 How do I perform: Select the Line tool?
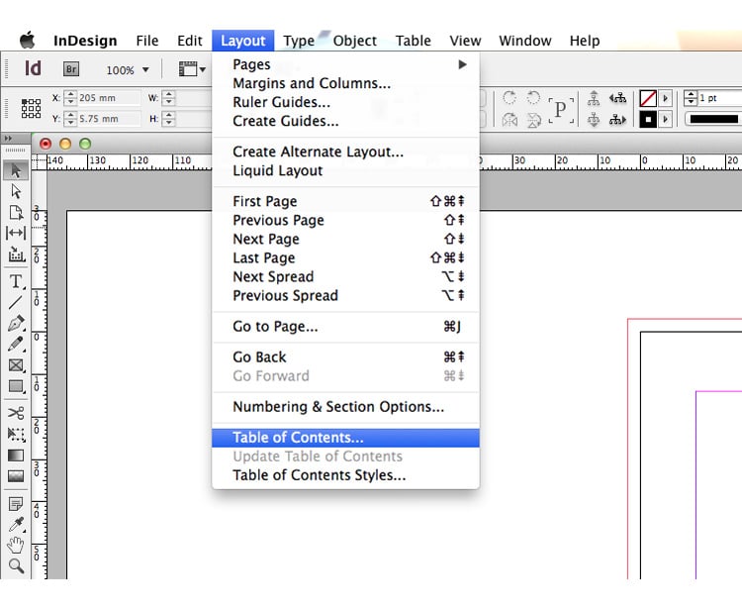(x=16, y=302)
